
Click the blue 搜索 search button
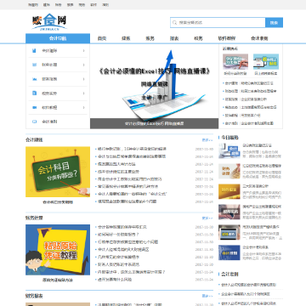(274, 23)
